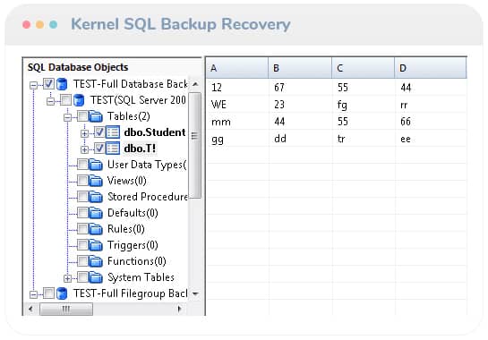Expand the System Tables node
Screen dimensions: 488x340
pos(67,279)
